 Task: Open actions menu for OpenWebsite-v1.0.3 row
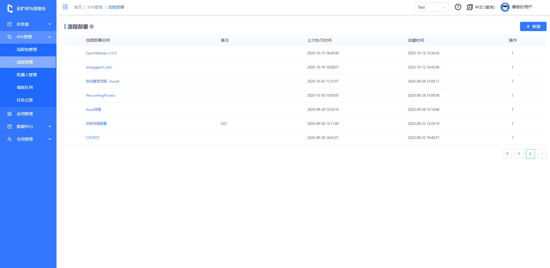(x=513, y=53)
